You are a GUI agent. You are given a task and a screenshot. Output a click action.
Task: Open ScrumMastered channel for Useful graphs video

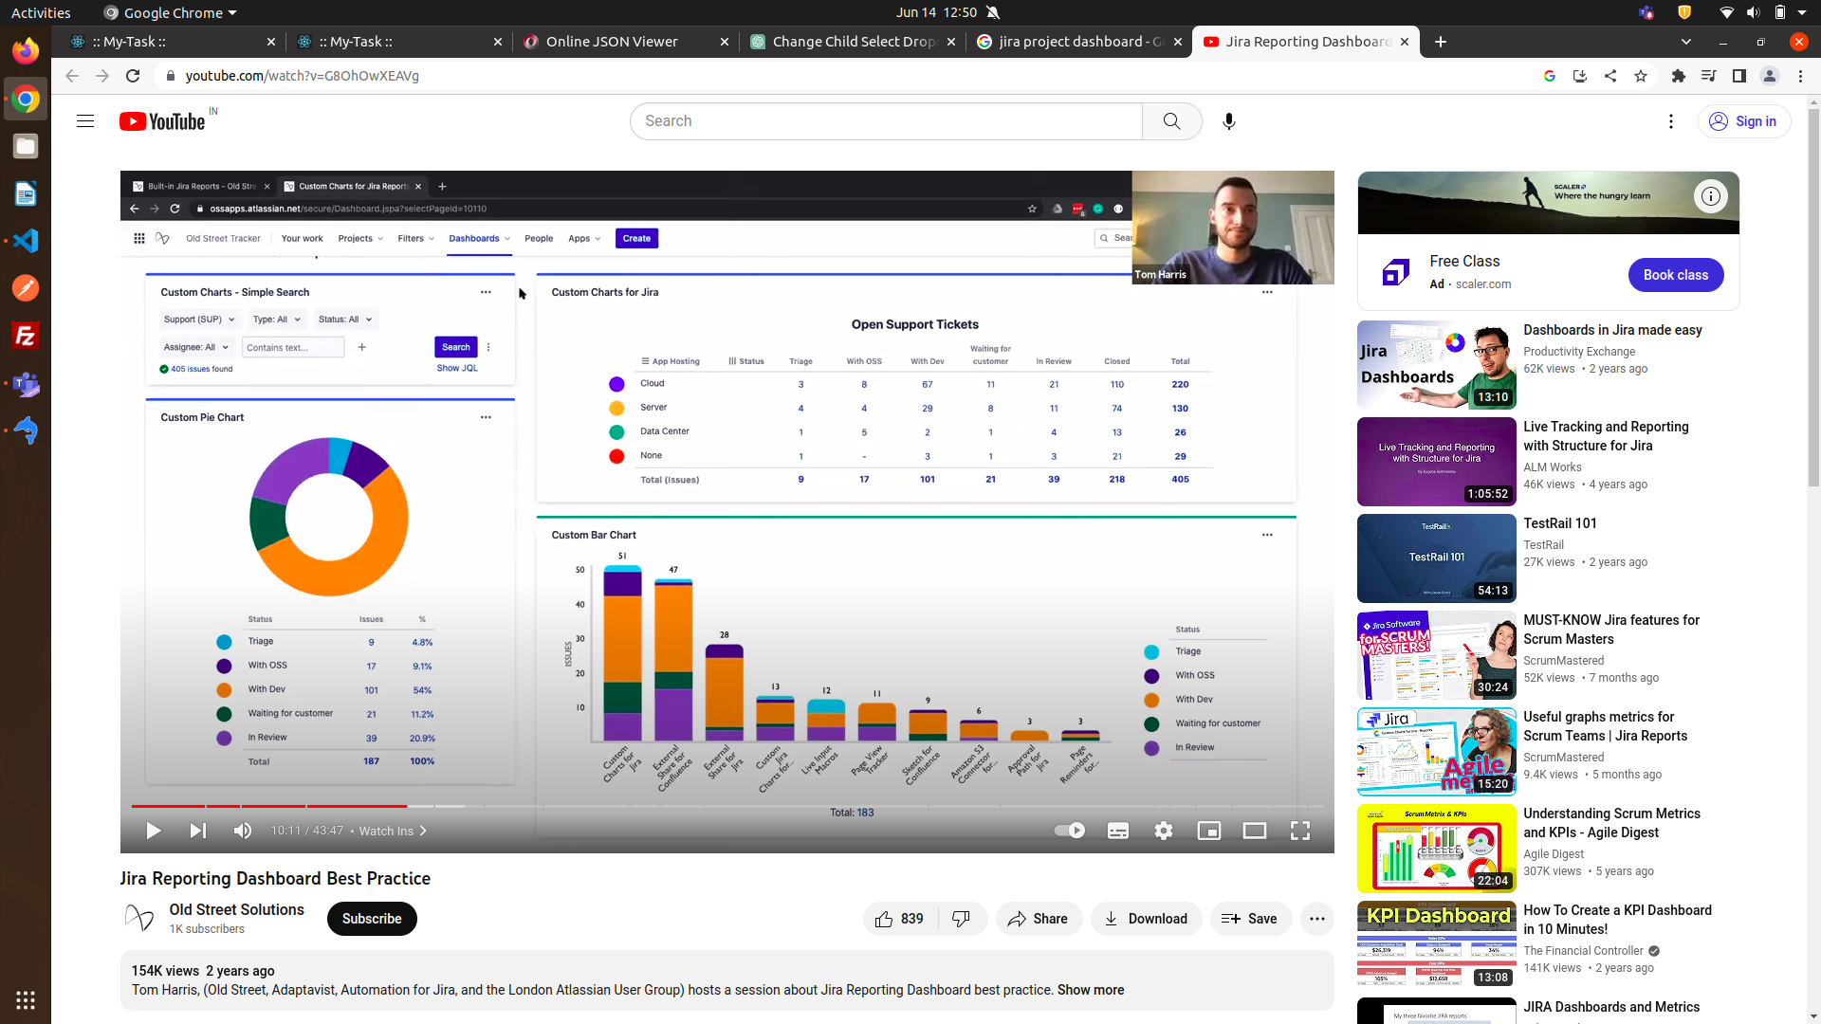point(1564,758)
